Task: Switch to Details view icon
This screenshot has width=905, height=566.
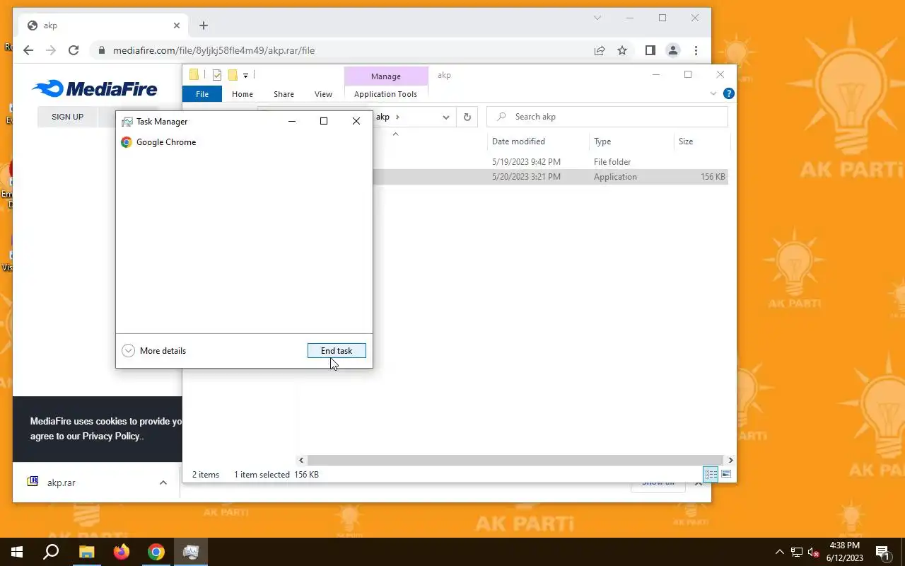Action: tap(711, 474)
